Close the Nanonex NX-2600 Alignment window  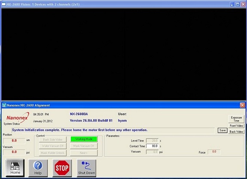tap(242, 105)
